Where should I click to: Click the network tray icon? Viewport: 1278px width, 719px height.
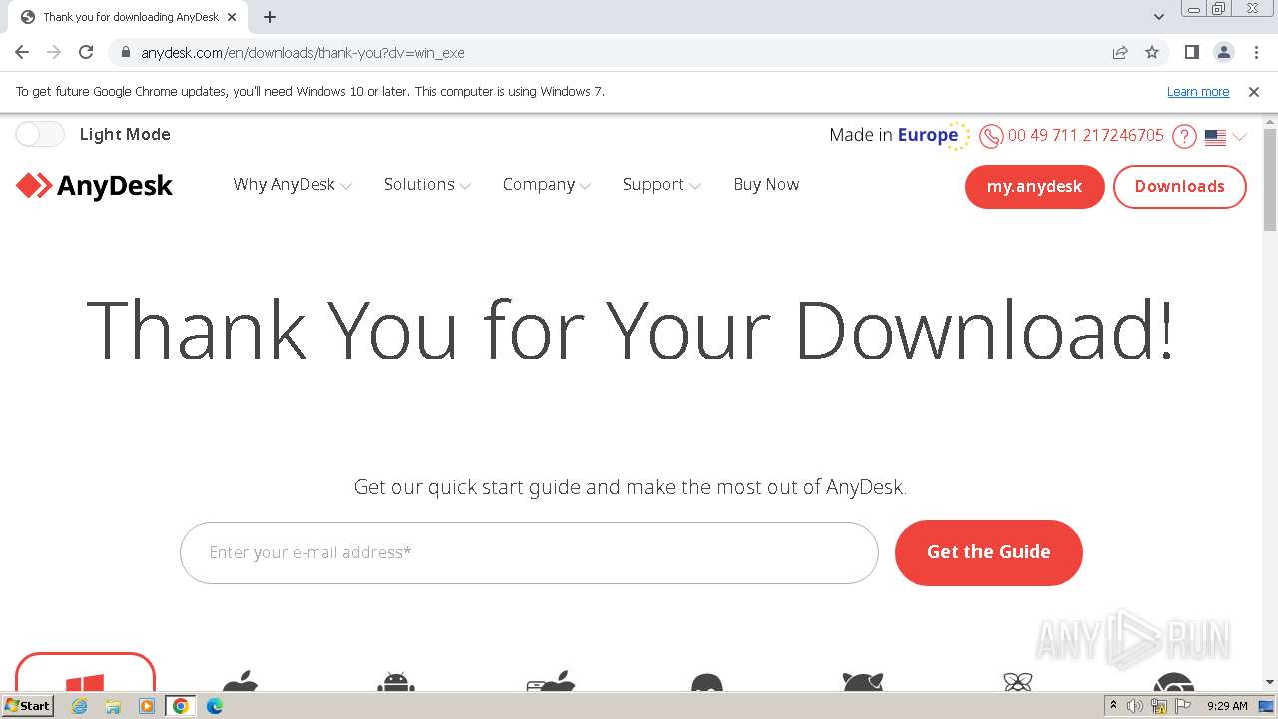[x=1159, y=706]
